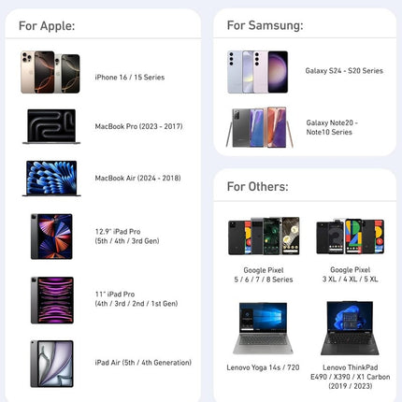Select the iPad Air tablet image

(x=52, y=364)
